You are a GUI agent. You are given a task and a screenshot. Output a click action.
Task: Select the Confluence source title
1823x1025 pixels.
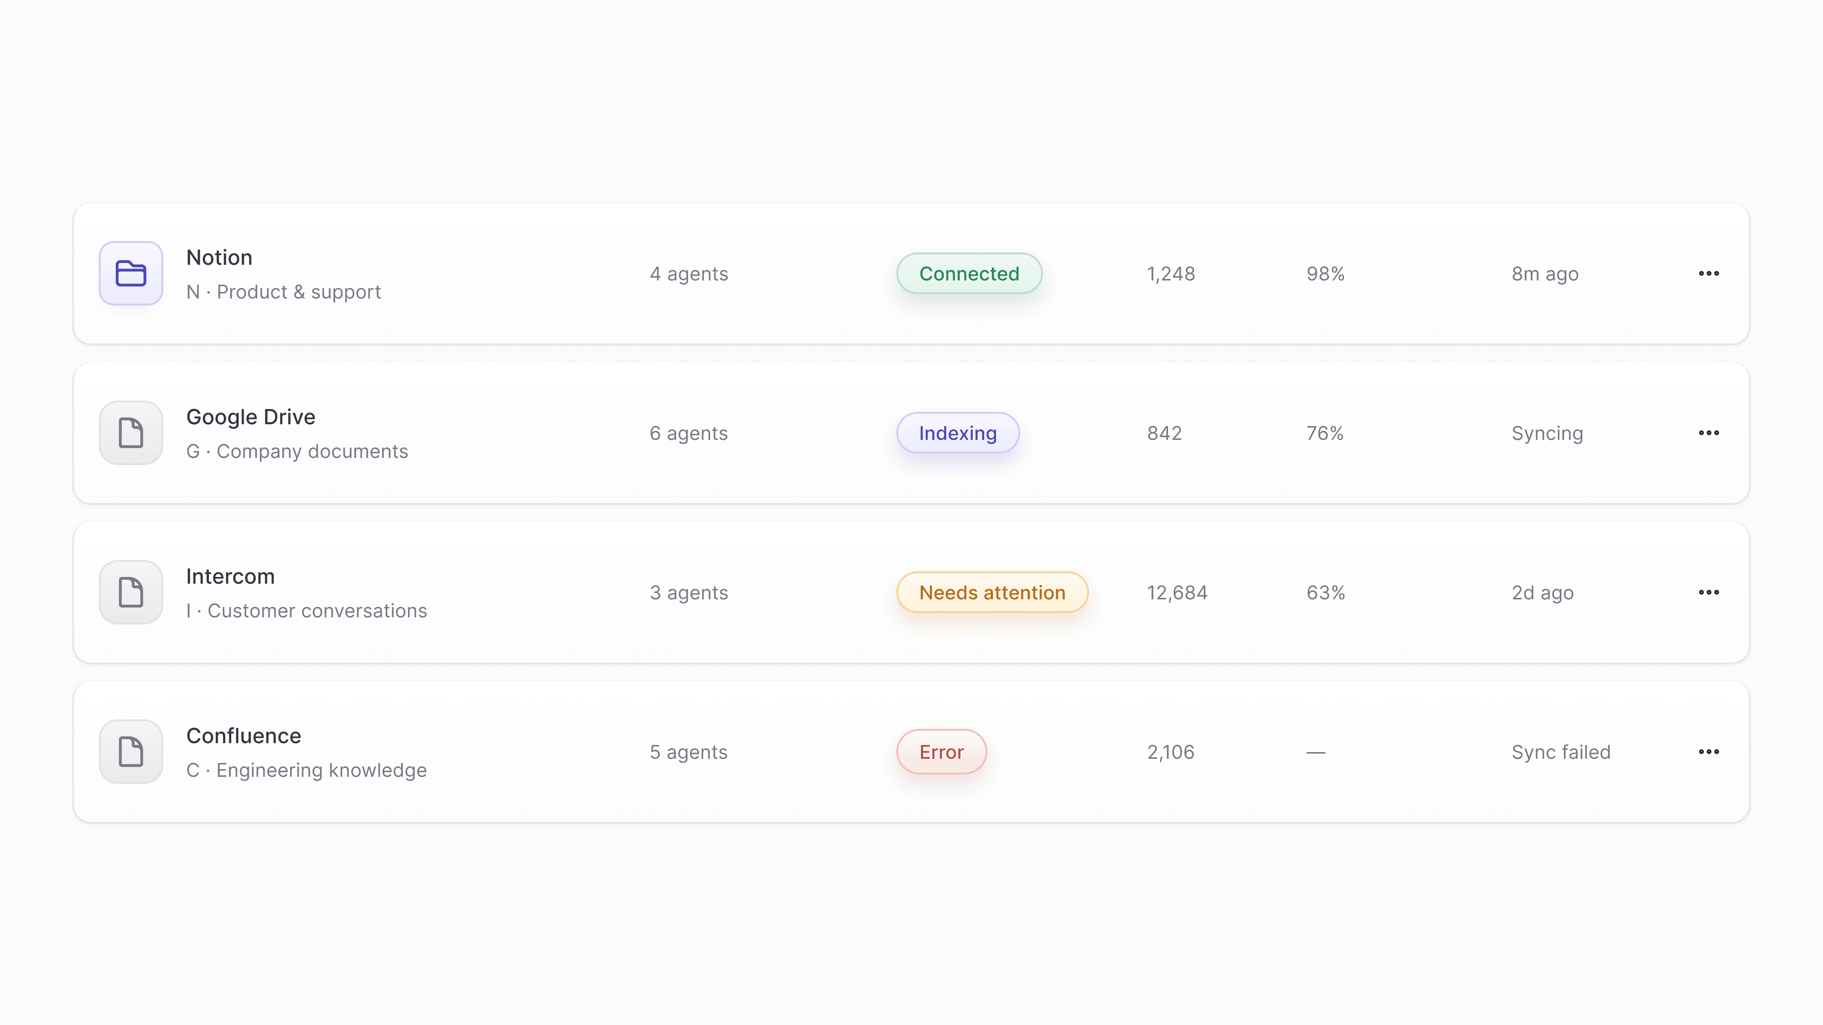[x=244, y=736]
